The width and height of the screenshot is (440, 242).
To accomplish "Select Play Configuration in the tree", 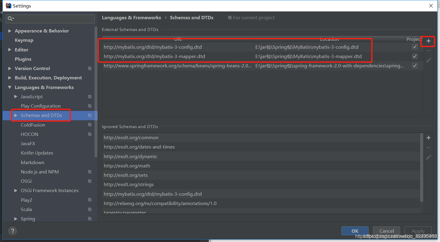I will point(41,106).
